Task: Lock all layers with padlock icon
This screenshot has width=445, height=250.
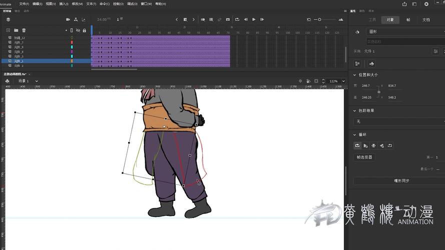Action: coord(84,30)
